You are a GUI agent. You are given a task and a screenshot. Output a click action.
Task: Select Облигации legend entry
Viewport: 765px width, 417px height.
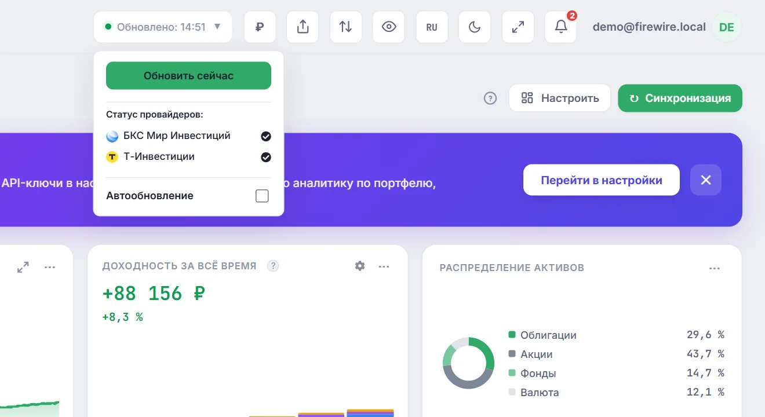tap(542, 335)
